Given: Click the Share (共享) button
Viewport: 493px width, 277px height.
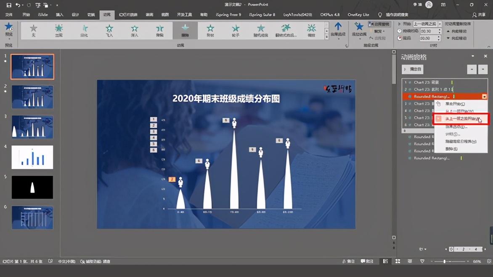Looking at the screenshot, I should [479, 15].
